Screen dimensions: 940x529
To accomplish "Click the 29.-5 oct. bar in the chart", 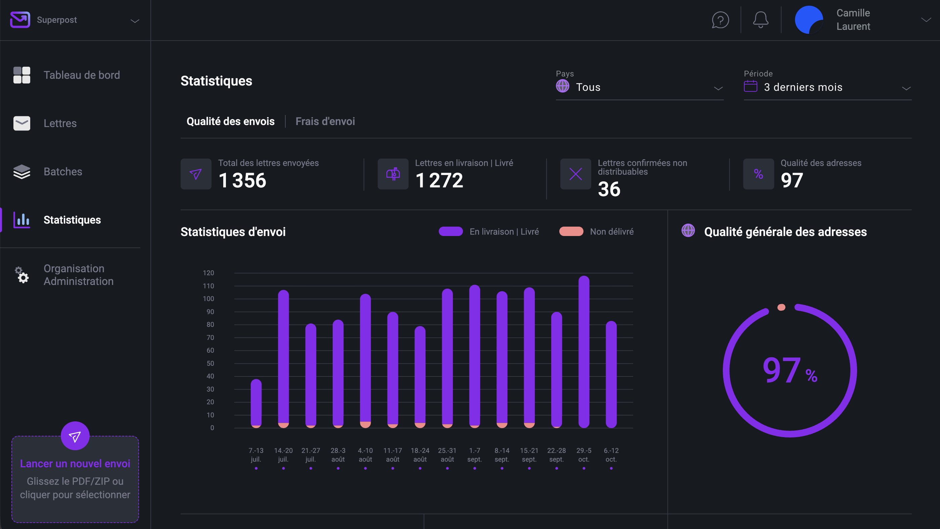I will [583, 352].
